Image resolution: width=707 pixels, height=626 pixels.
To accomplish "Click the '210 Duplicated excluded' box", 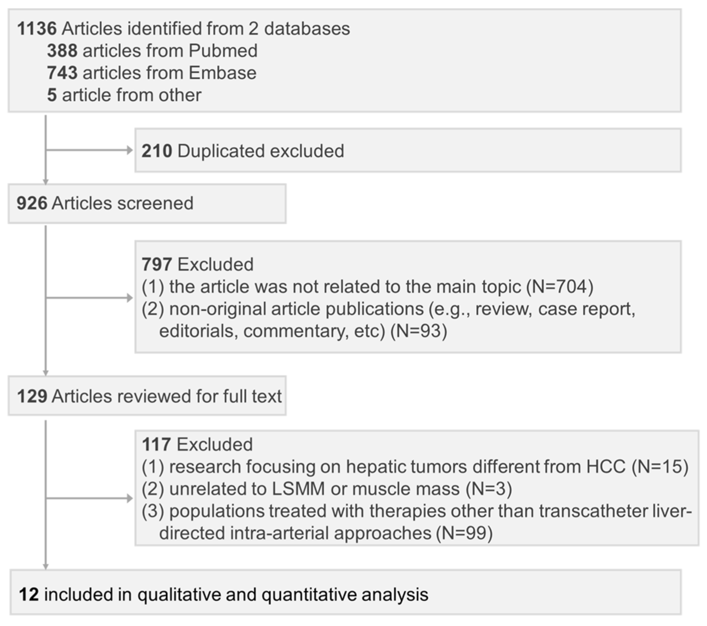I will click(408, 151).
